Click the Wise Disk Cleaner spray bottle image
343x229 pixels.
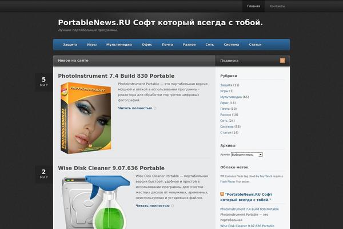tap(95, 202)
